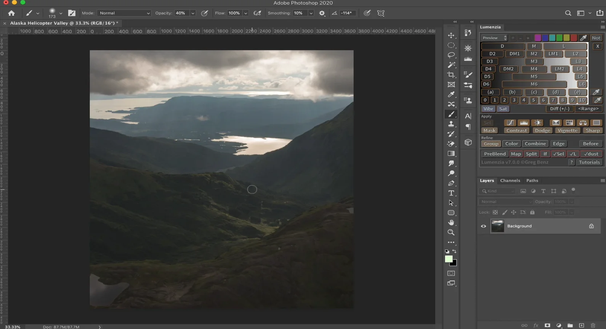Image resolution: width=606 pixels, height=329 pixels.
Task: Select the Move tool
Action: tap(451, 35)
